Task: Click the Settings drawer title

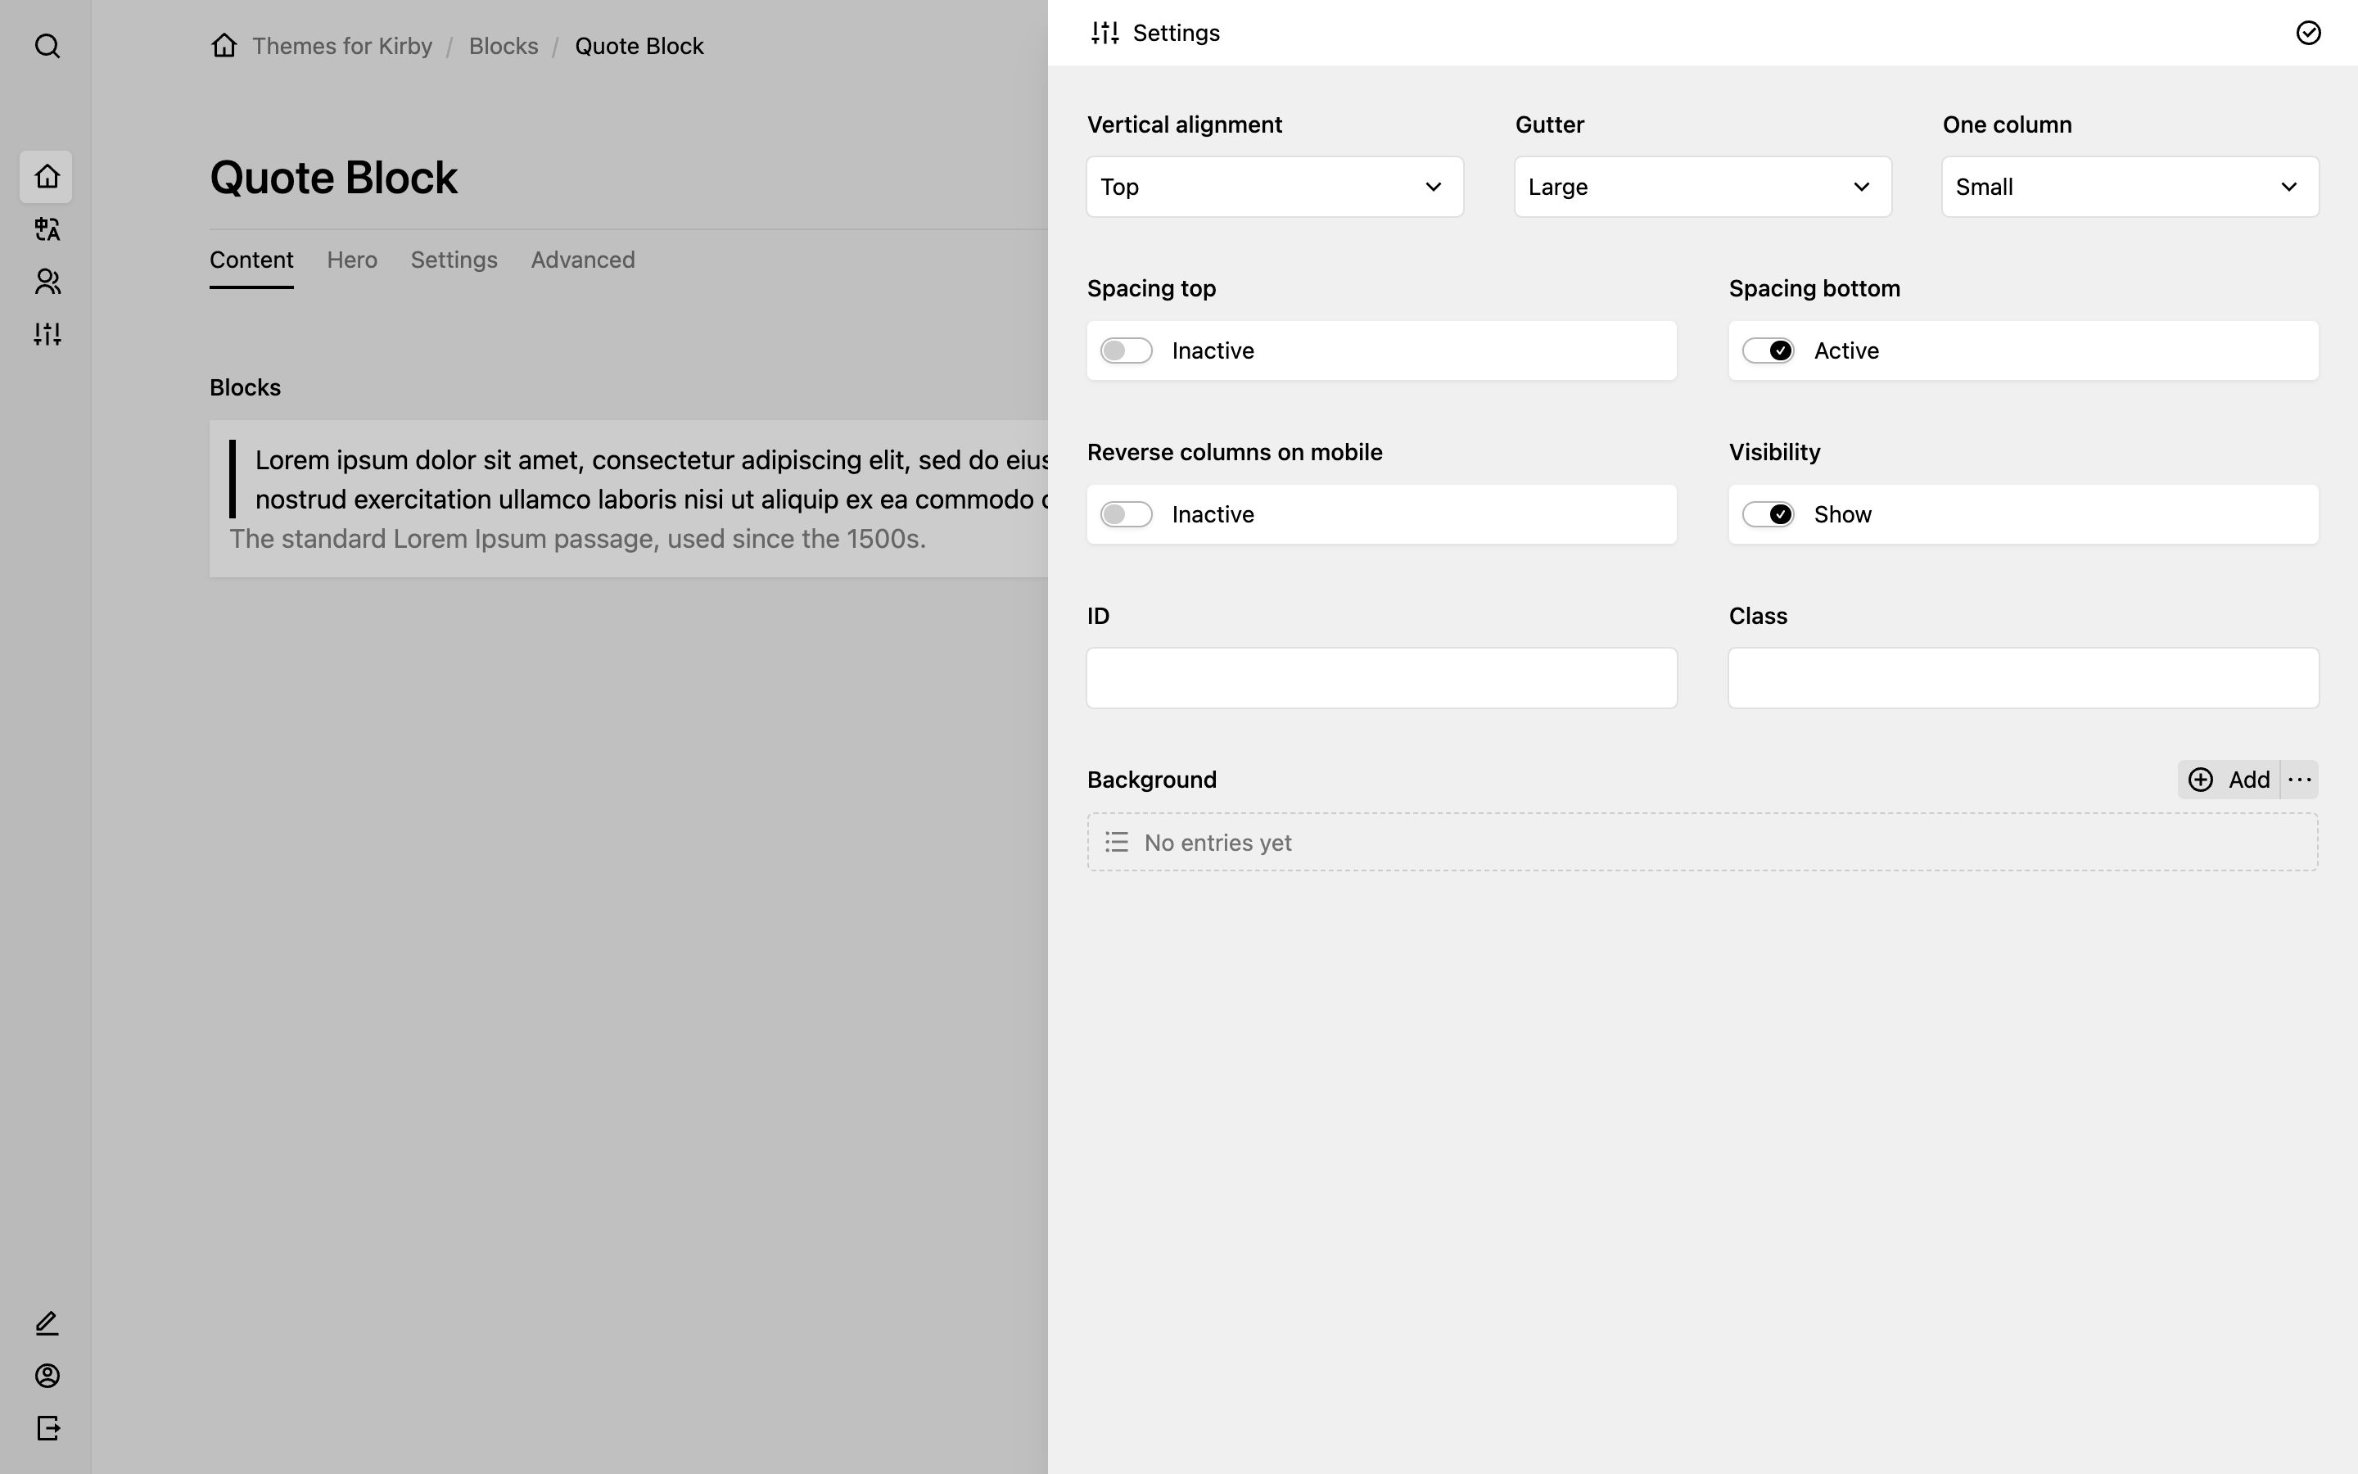Action: click(1176, 33)
